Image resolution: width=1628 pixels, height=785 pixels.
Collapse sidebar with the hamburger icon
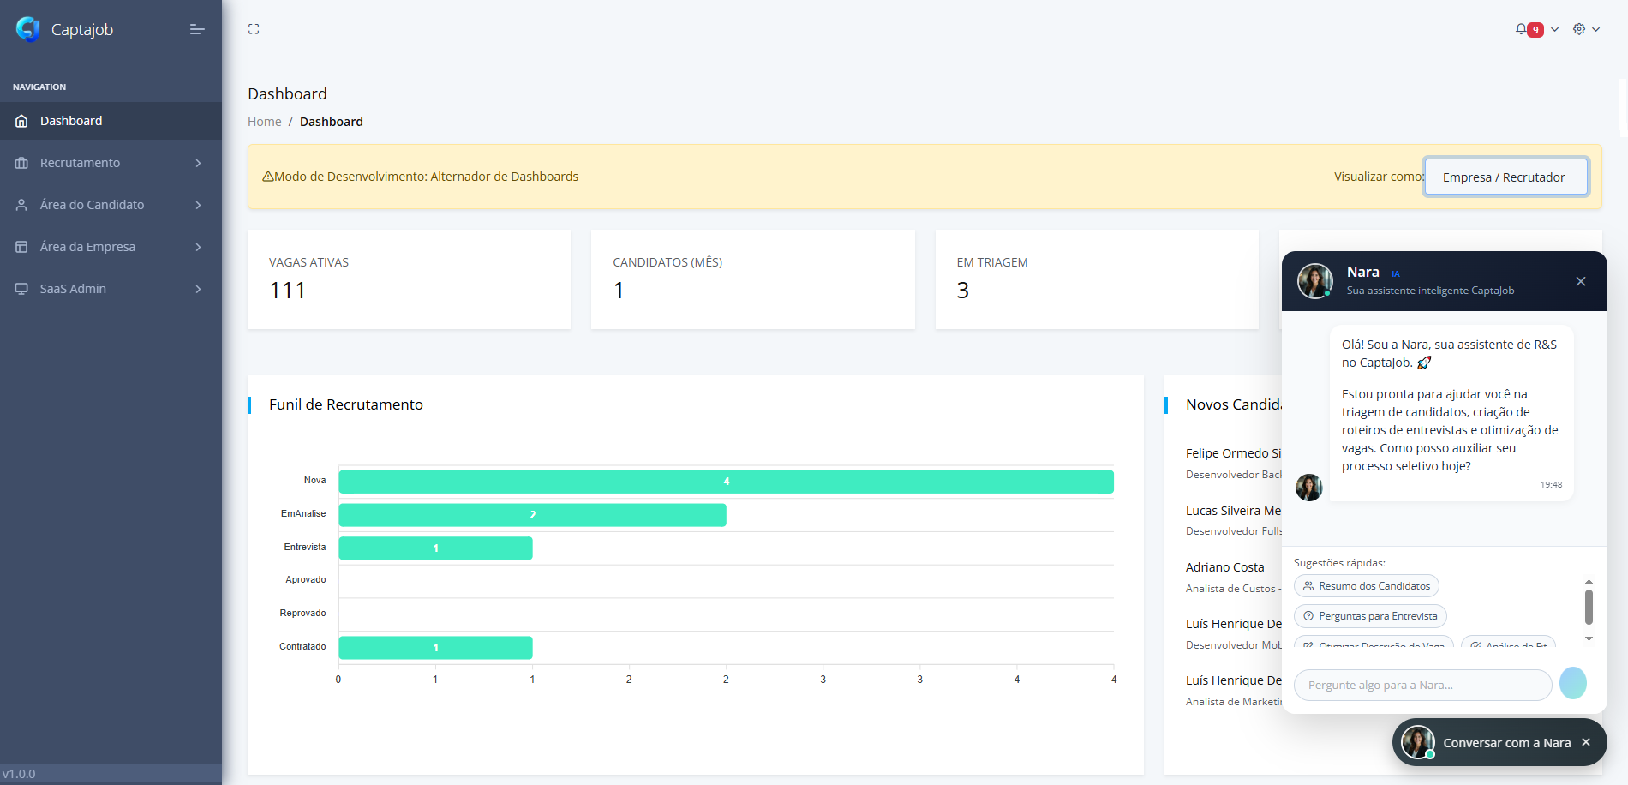coord(197,29)
